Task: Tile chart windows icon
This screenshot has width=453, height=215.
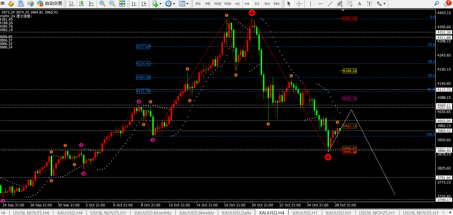Action: click(122, 4)
